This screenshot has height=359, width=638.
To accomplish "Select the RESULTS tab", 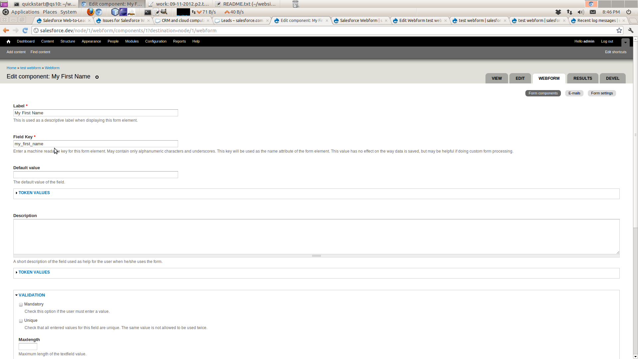I will (x=583, y=78).
